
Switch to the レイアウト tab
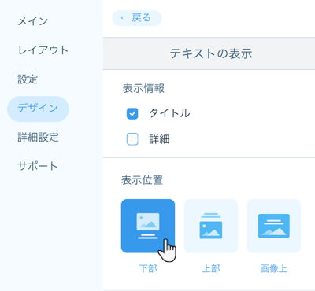(43, 50)
